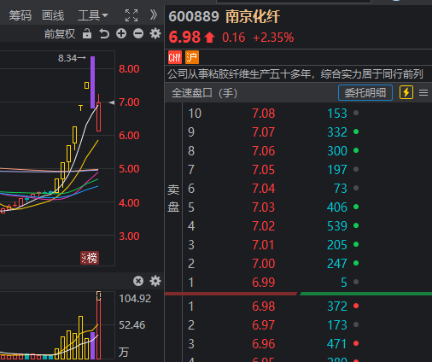Click the 卖盘 sell side label
The image size is (432, 362).
(x=173, y=198)
